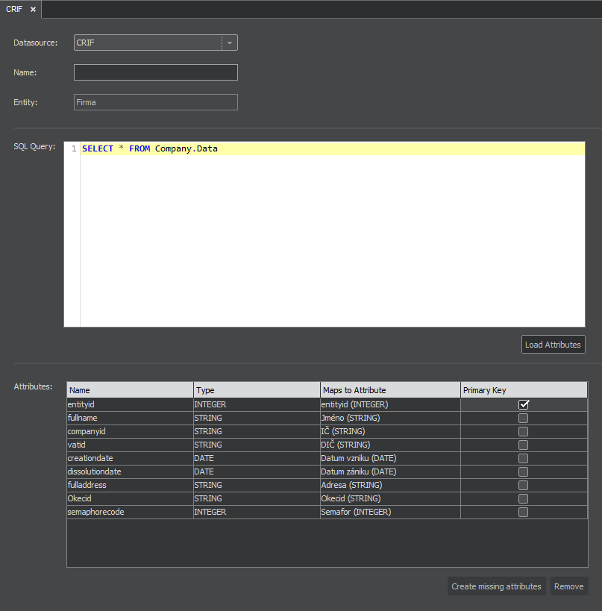Viewport: 602px width, 611px height.
Task: Enable Primary Key for vatid
Action: coord(523,445)
